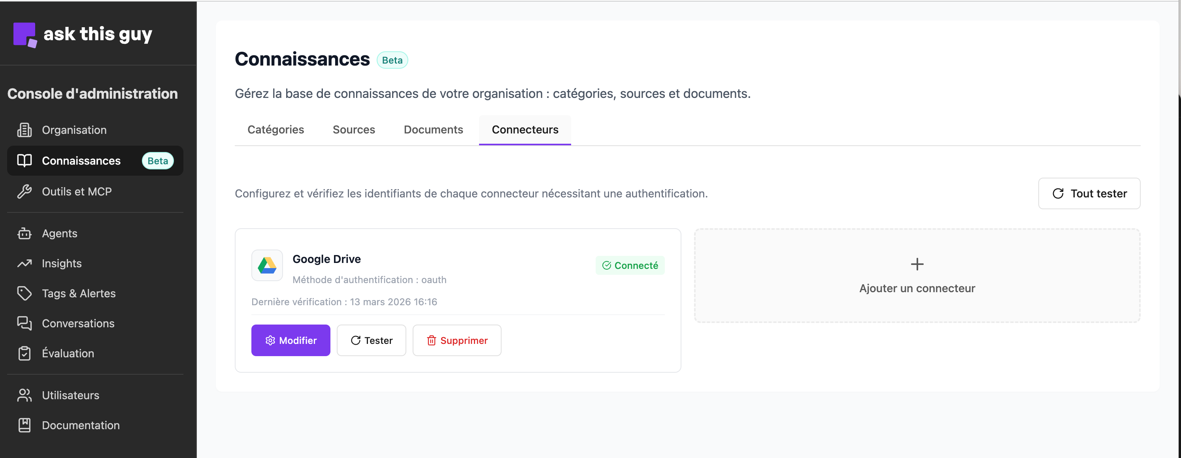The image size is (1181, 458).
Task: Click the Google Drive connector logo
Action: pyautogui.click(x=267, y=265)
